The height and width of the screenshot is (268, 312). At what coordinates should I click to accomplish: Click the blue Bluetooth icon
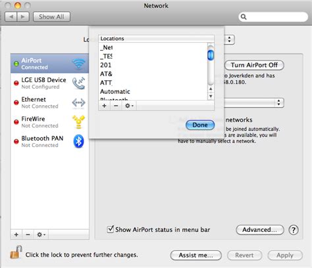click(x=78, y=141)
